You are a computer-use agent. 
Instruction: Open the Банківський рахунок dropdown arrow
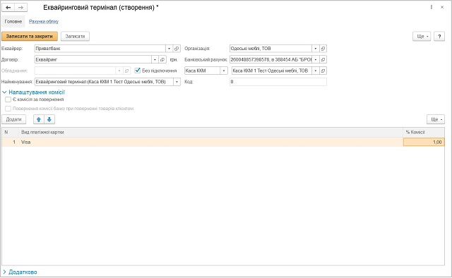[x=316, y=60]
